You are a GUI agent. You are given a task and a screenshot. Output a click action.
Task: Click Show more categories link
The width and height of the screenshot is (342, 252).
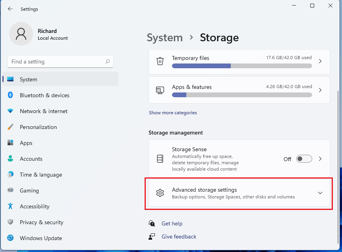pos(173,113)
